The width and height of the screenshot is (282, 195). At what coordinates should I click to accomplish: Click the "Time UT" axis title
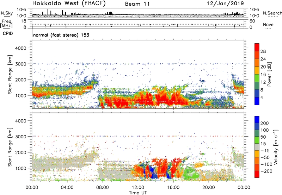138,193
